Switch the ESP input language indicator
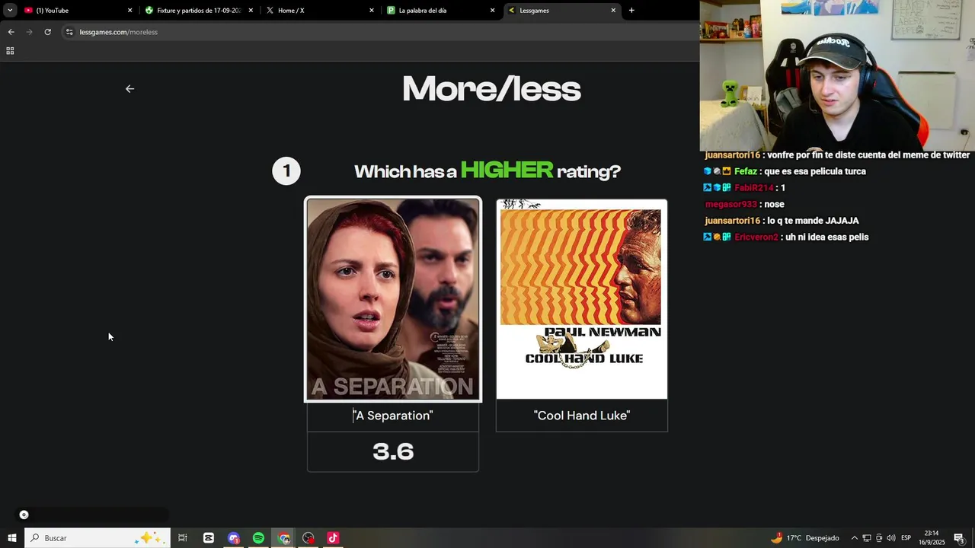Image resolution: width=975 pixels, height=548 pixels. click(906, 538)
